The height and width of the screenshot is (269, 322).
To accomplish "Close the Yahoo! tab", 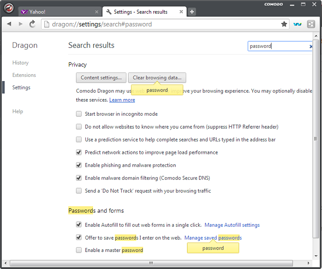I will (x=97, y=12).
